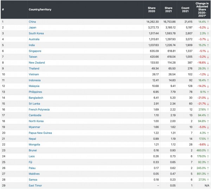This screenshot has width=211, height=189.
Task: Select the East Timor link
Action: pyautogui.click(x=36, y=185)
